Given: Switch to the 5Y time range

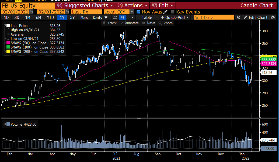Looking at the screenshot, I should (x=72, y=17).
